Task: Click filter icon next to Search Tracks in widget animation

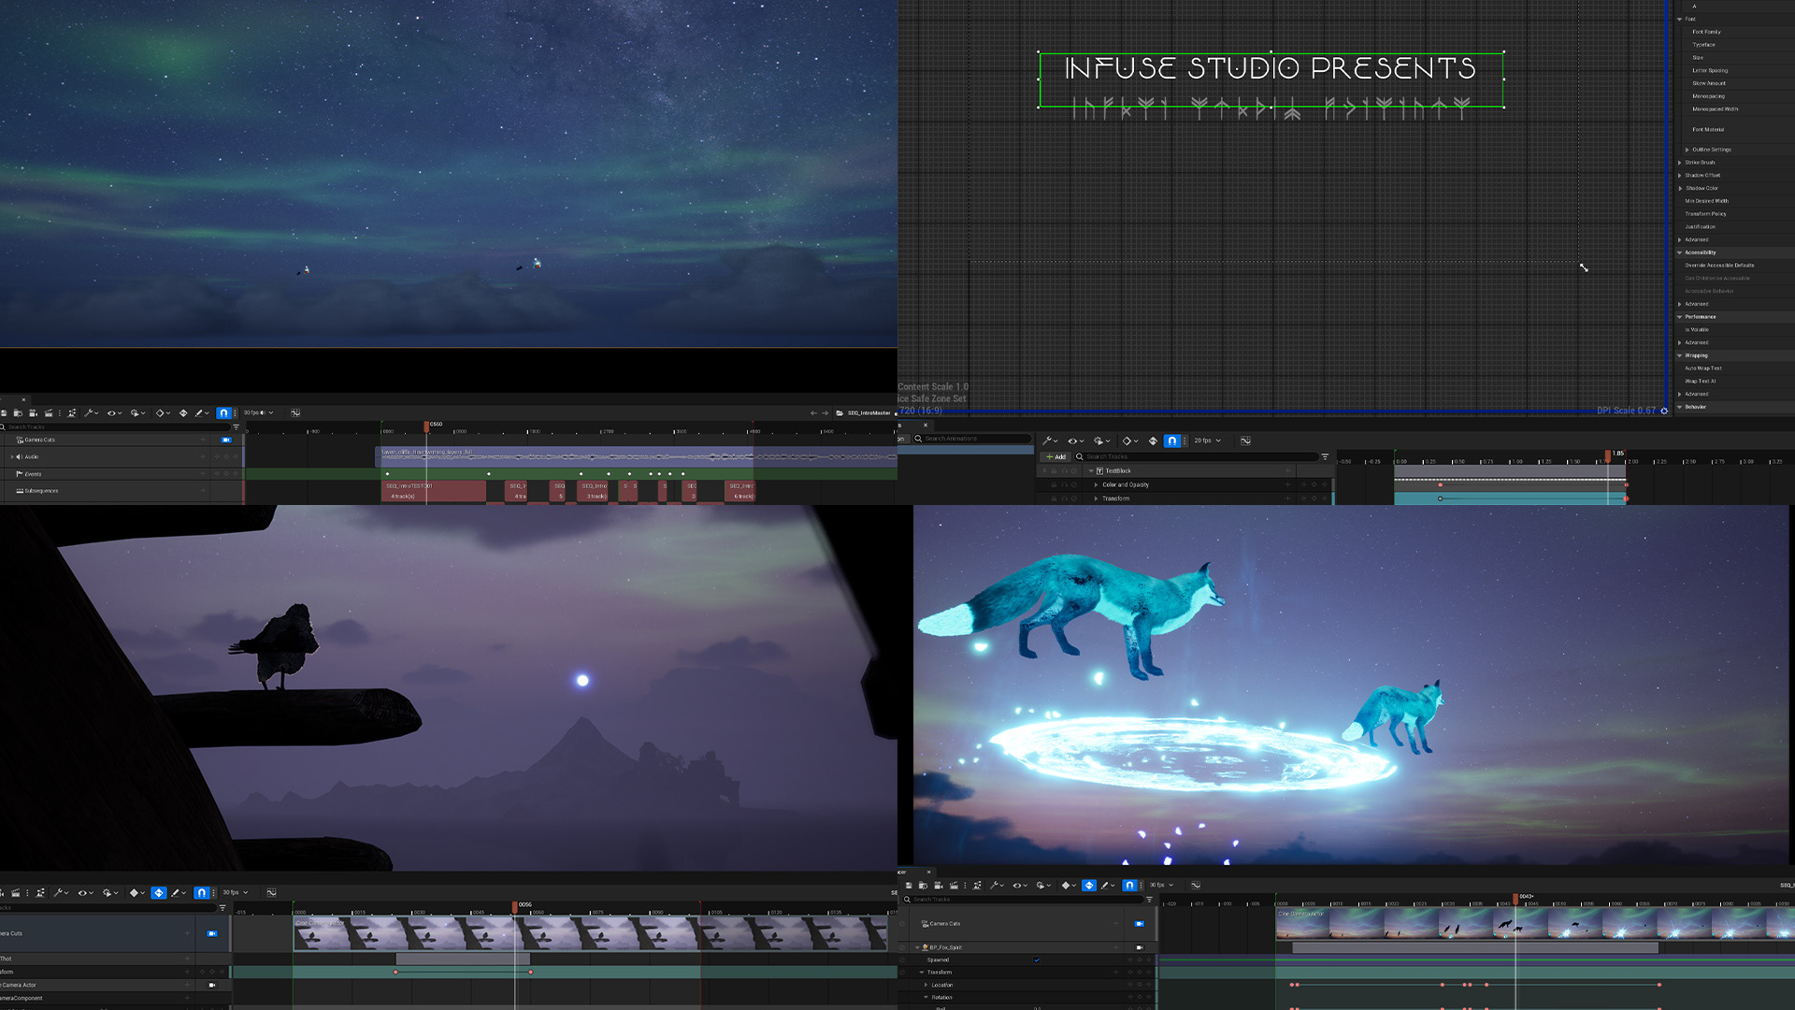Action: tap(1325, 456)
